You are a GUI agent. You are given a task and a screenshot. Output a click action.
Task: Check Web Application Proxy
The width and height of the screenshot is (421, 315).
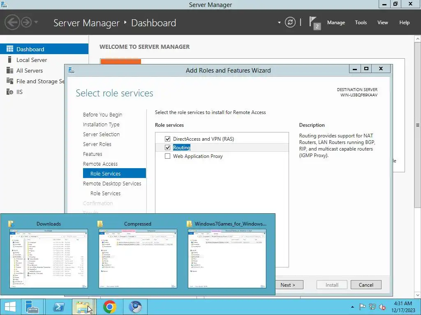[x=168, y=156]
